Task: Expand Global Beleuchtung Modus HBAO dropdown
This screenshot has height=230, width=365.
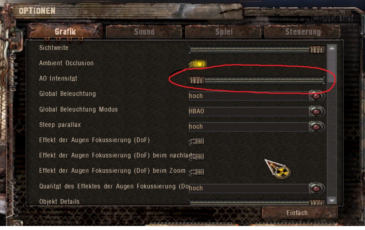Action: [x=316, y=112]
